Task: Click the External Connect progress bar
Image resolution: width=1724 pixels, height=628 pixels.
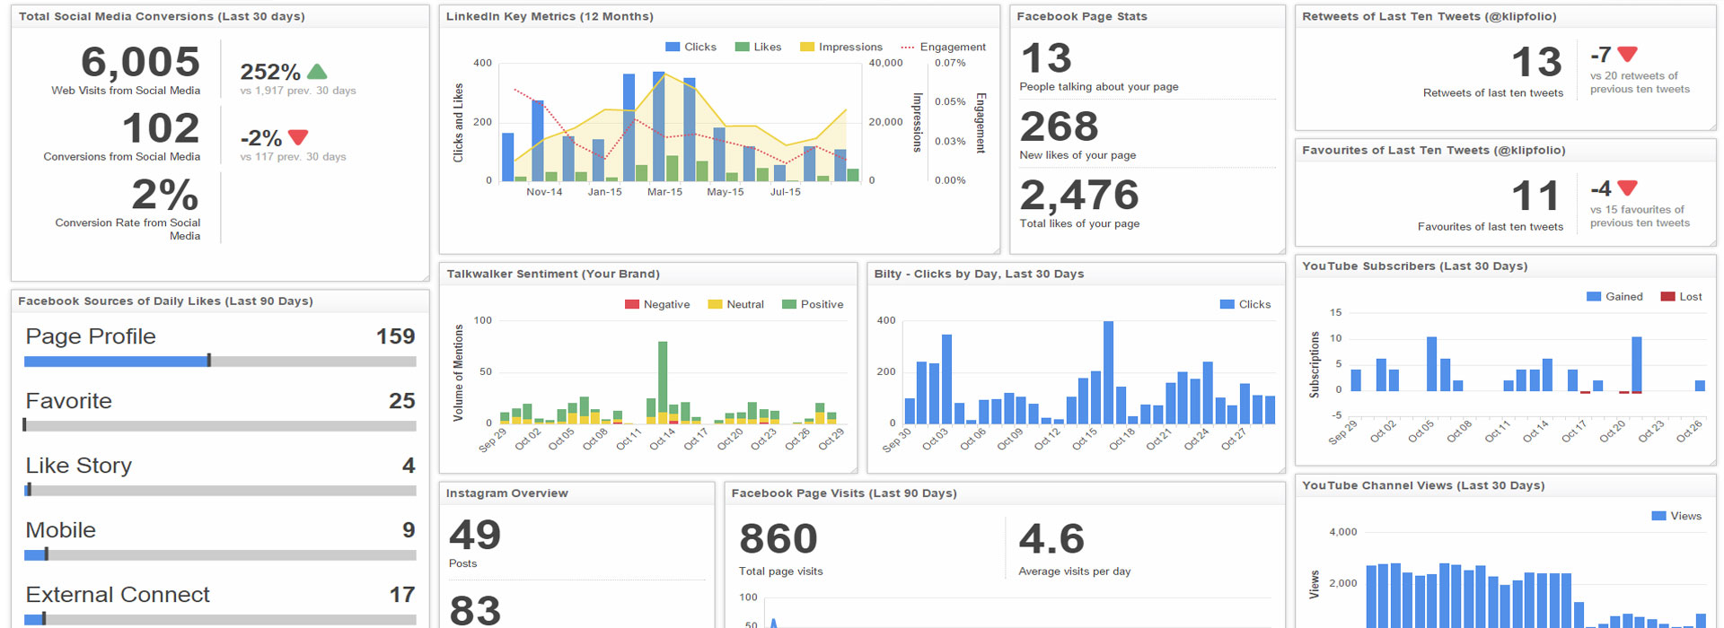Action: pos(220,620)
